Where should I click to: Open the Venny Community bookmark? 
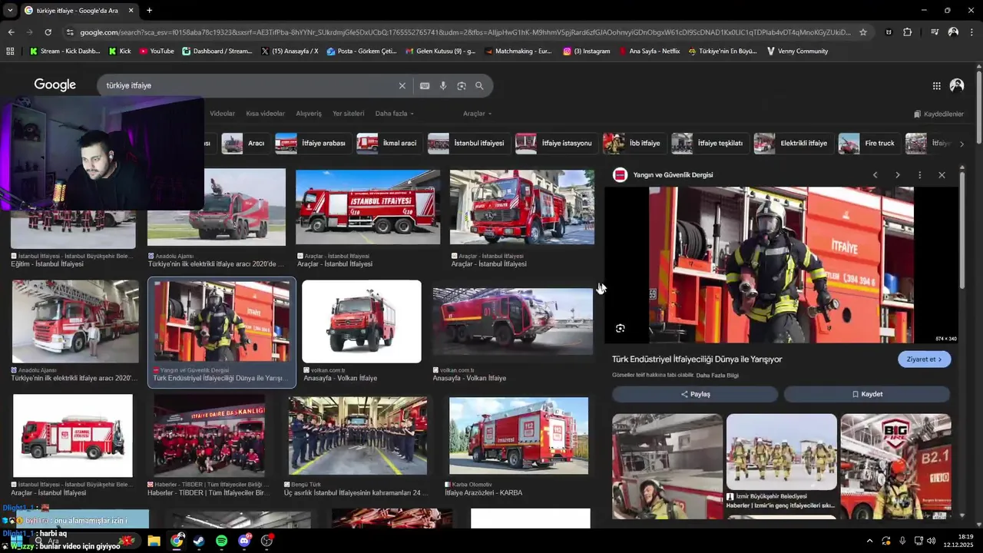click(x=797, y=51)
